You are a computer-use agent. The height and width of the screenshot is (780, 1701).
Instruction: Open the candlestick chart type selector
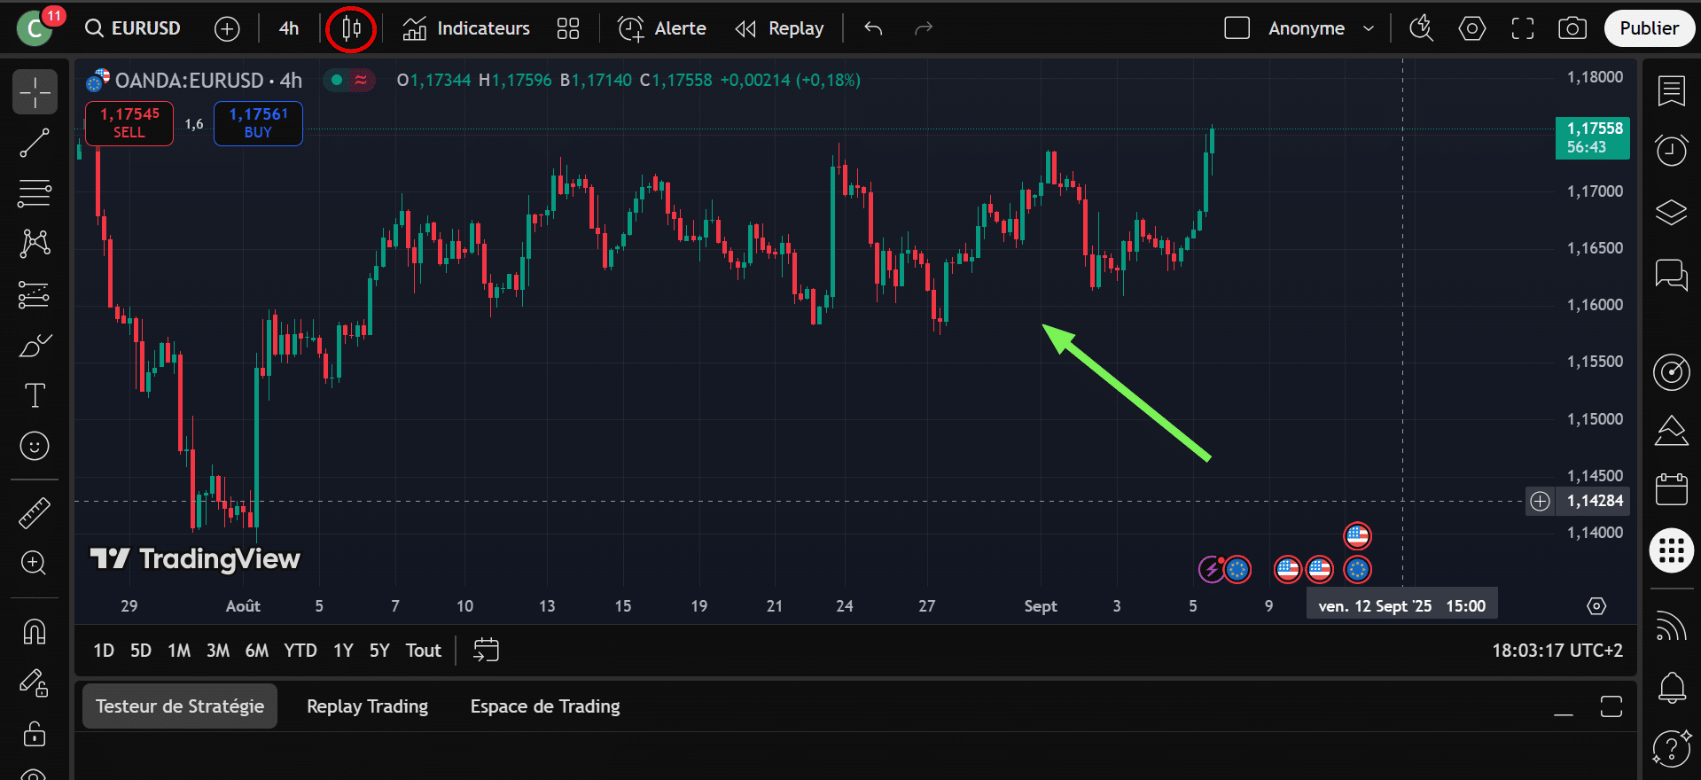351,29
